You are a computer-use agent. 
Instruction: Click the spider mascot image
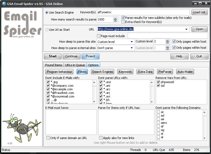pyautogui.click(x=22, y=128)
